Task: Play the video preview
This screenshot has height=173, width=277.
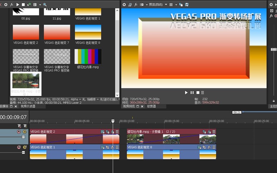Action: pos(186,92)
